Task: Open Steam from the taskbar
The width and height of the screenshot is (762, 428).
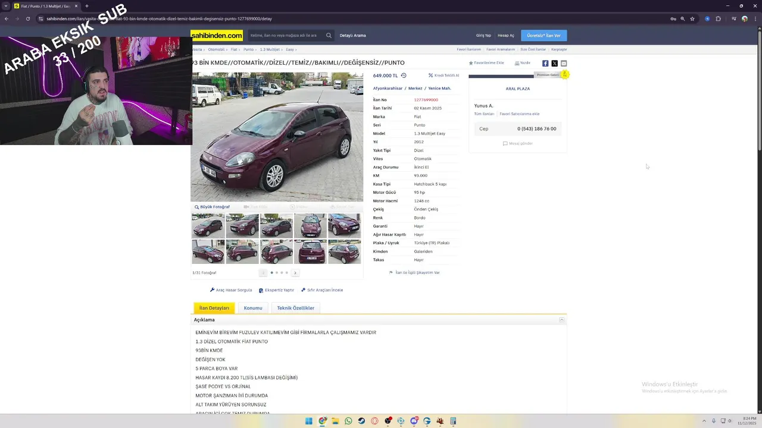Action: click(x=361, y=421)
